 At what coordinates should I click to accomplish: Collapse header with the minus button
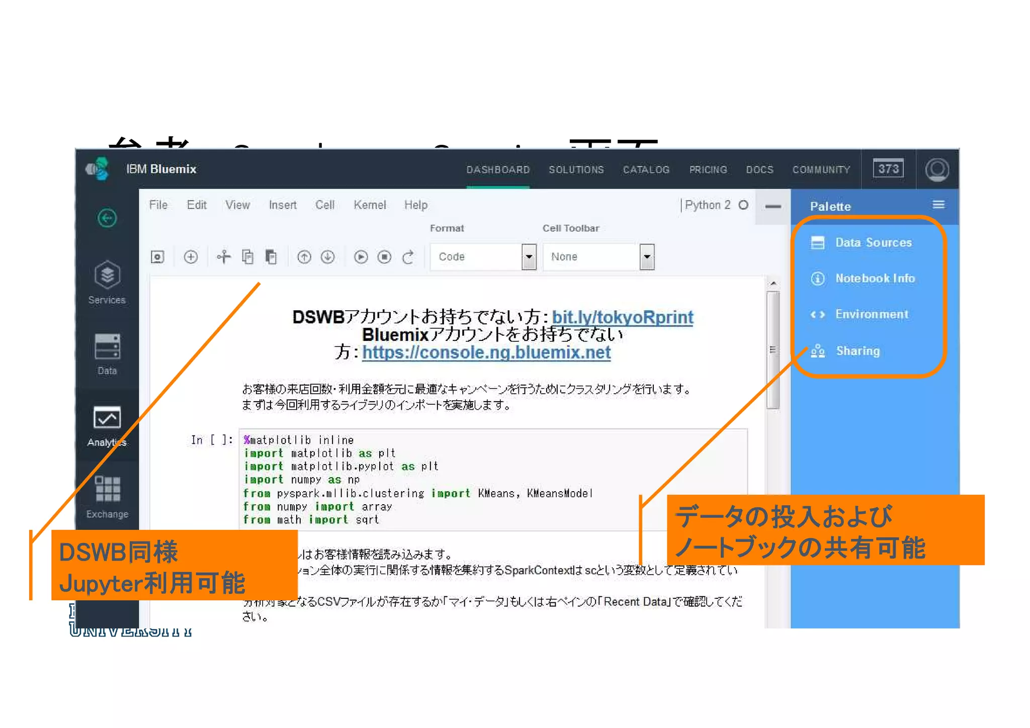pos(773,206)
